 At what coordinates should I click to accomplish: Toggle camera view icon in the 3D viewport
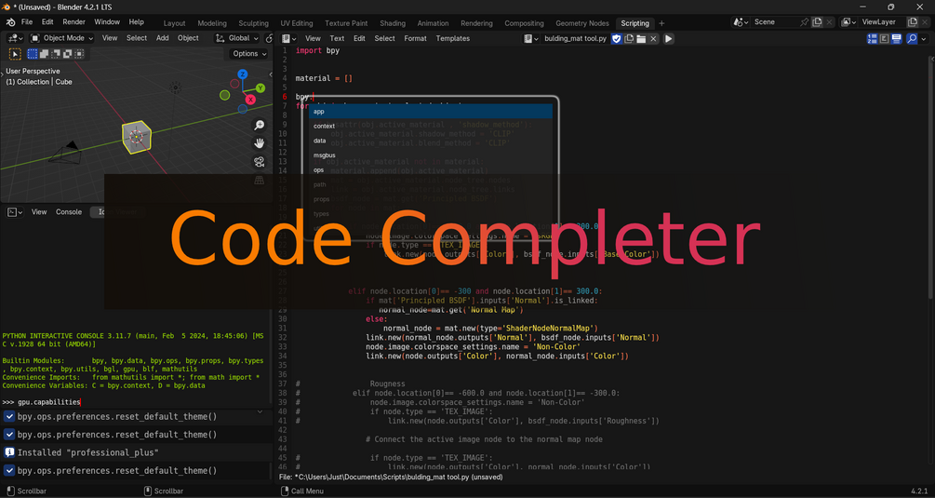[260, 162]
